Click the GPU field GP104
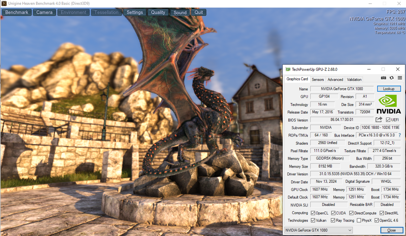 click(324, 96)
